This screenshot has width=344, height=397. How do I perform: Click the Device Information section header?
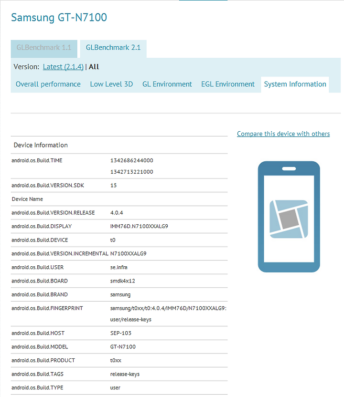(41, 145)
